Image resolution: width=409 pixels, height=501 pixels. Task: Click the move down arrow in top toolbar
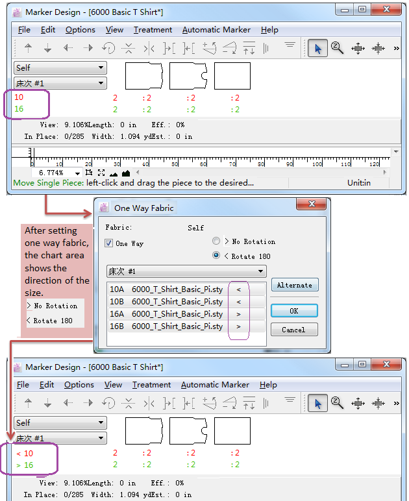(x=47, y=48)
